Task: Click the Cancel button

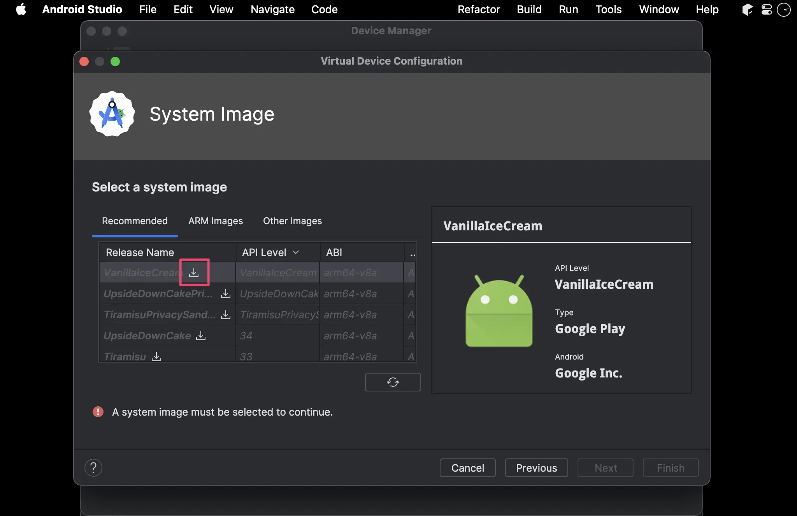Action: (468, 468)
